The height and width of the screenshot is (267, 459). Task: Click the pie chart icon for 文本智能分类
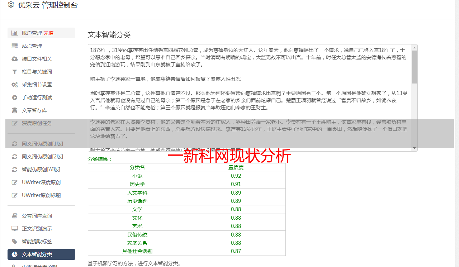click(x=15, y=254)
